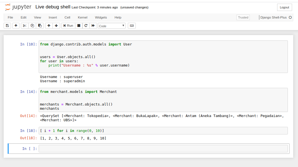
Task: Select the In [18] cell prompt
Action: (x=29, y=131)
